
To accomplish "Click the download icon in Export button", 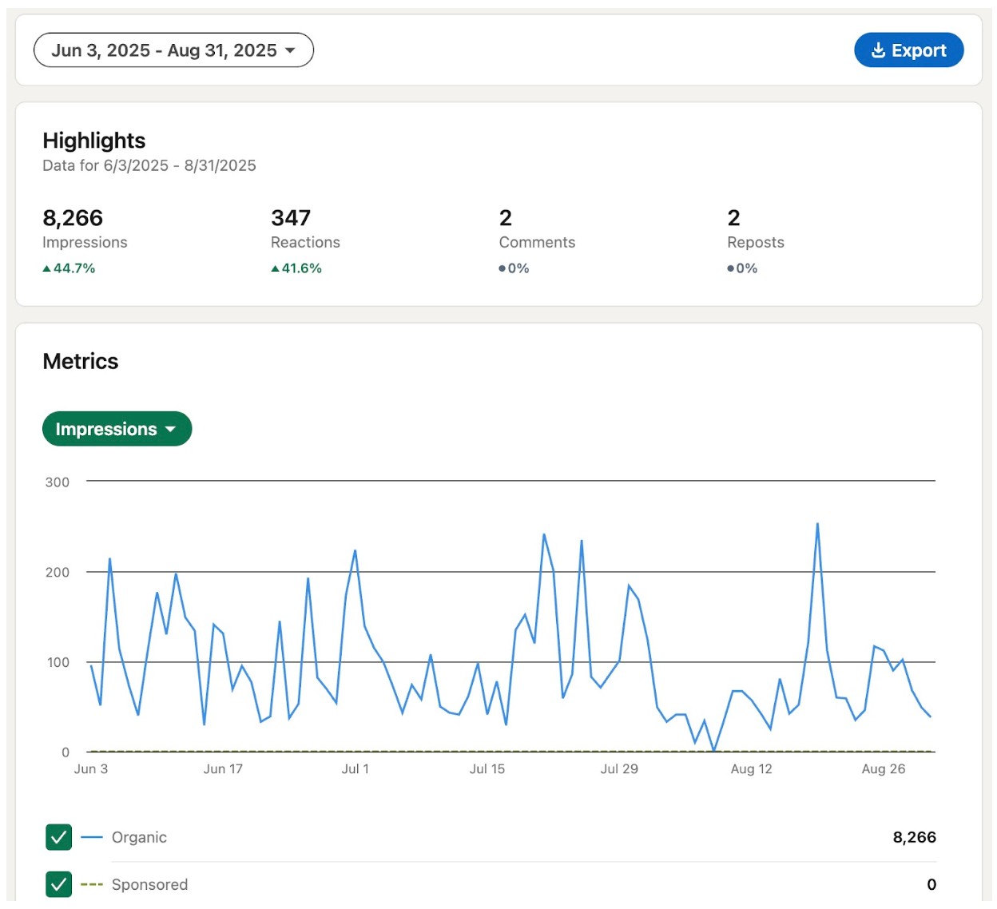I will 878,50.
